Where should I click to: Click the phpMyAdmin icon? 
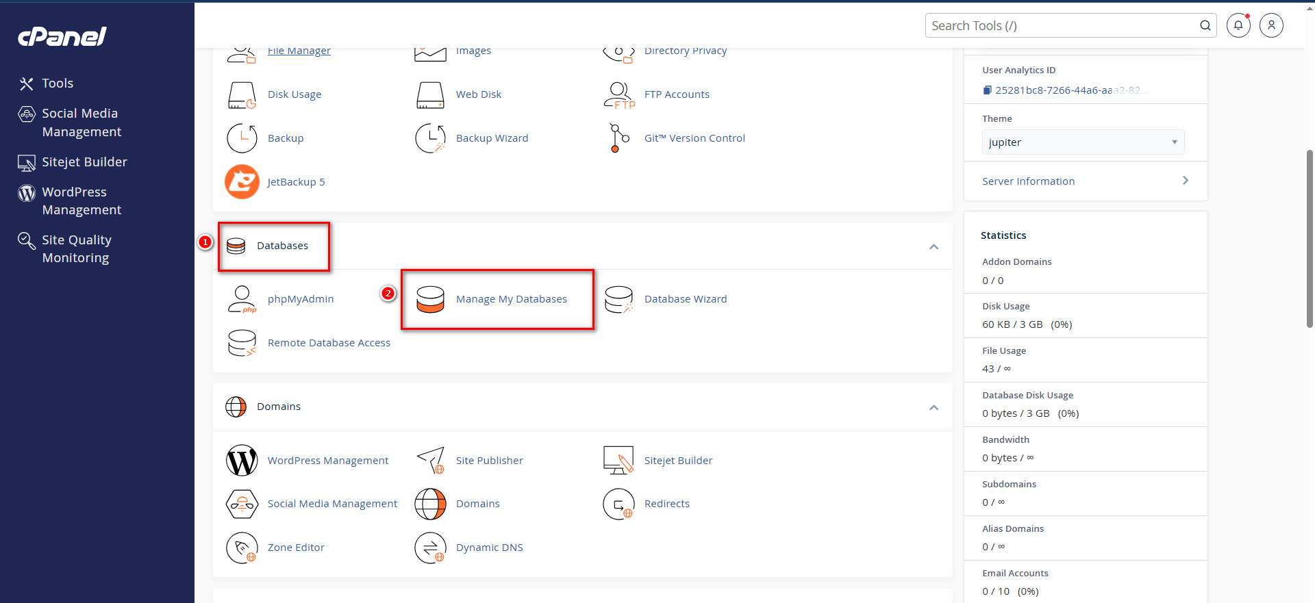click(242, 300)
